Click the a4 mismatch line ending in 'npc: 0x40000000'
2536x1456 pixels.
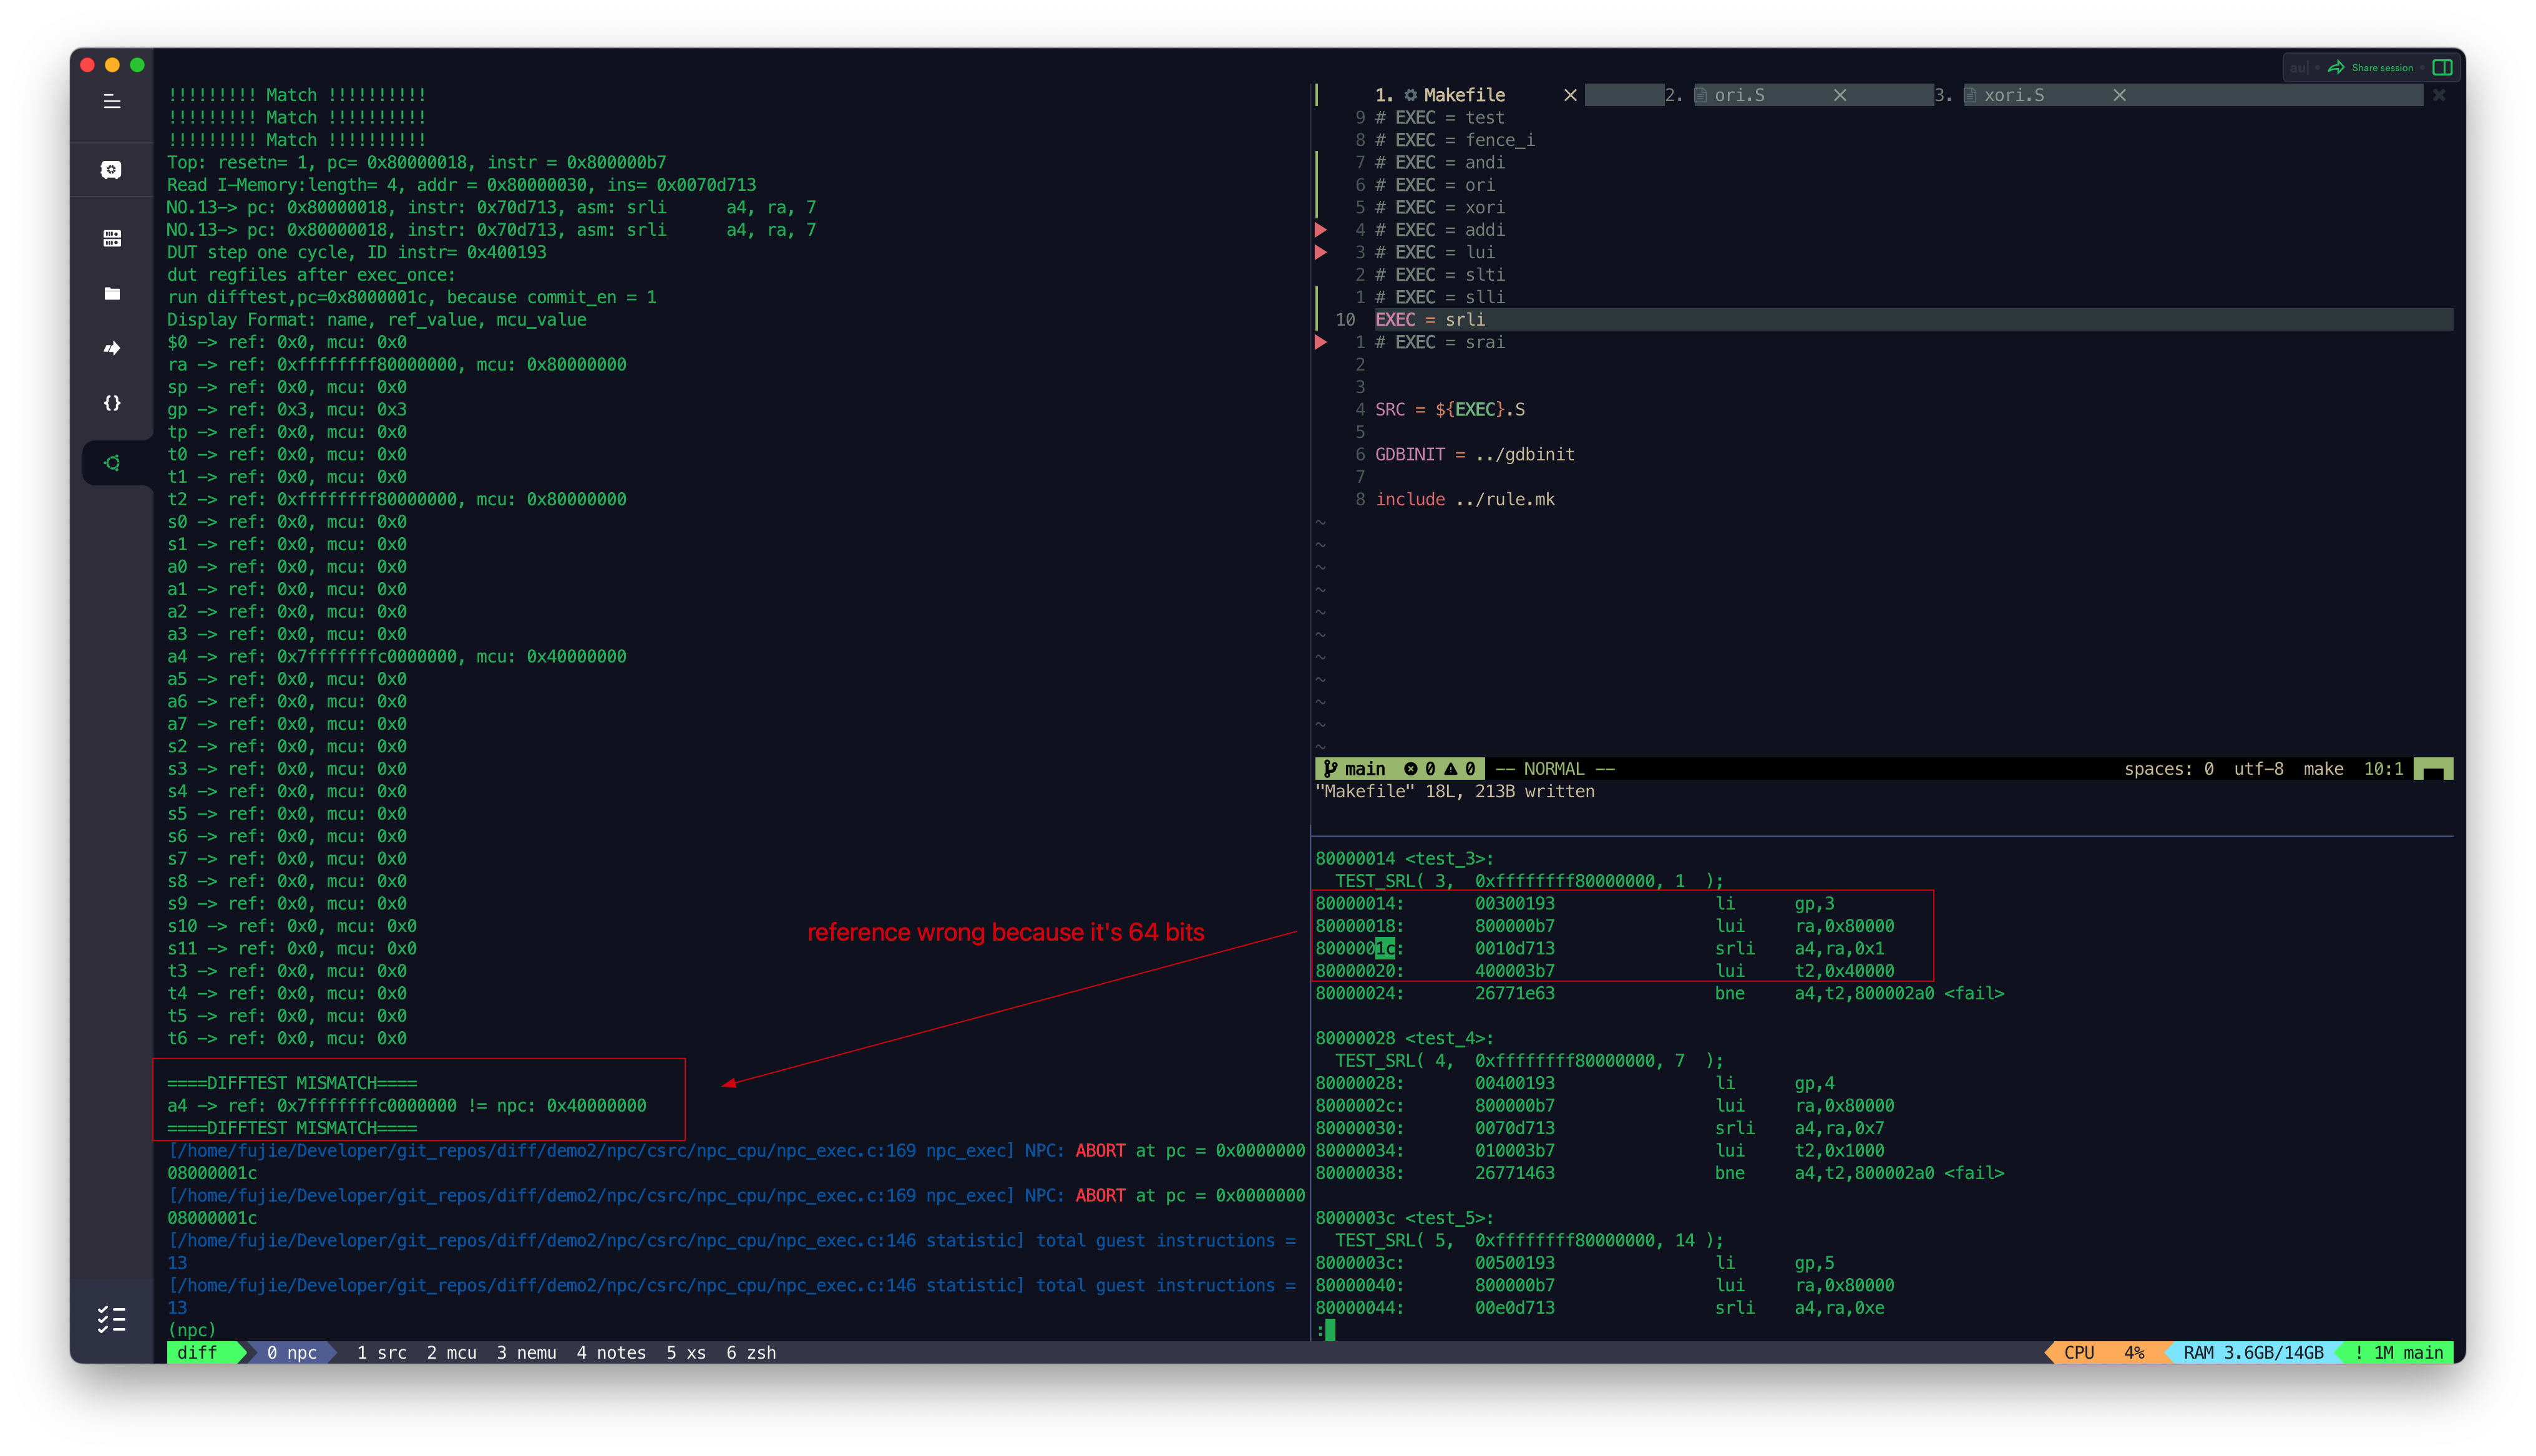tap(406, 1106)
